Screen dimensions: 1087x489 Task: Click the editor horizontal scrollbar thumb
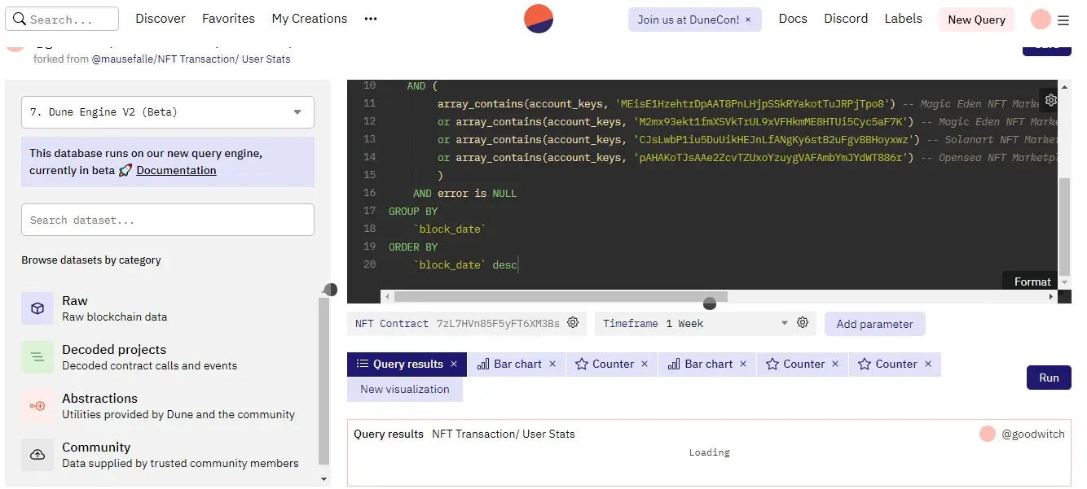pyautogui.click(x=561, y=297)
